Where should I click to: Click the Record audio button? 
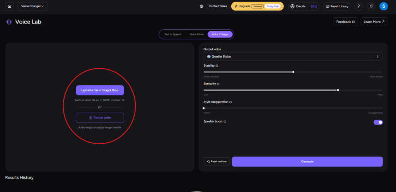tap(100, 118)
